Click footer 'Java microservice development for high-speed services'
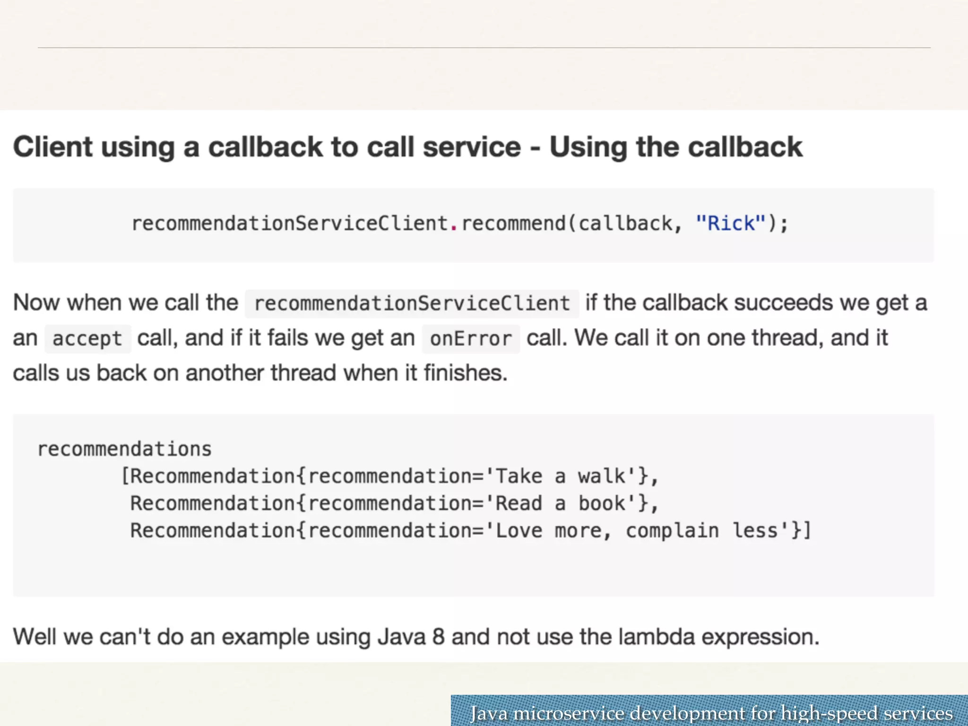 click(711, 713)
